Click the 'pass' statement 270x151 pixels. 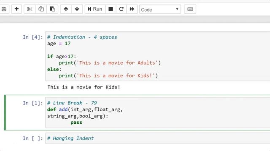(x=76, y=122)
